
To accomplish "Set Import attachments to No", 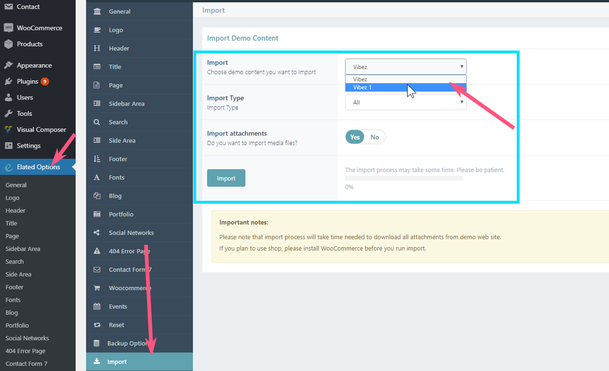I will click(375, 137).
